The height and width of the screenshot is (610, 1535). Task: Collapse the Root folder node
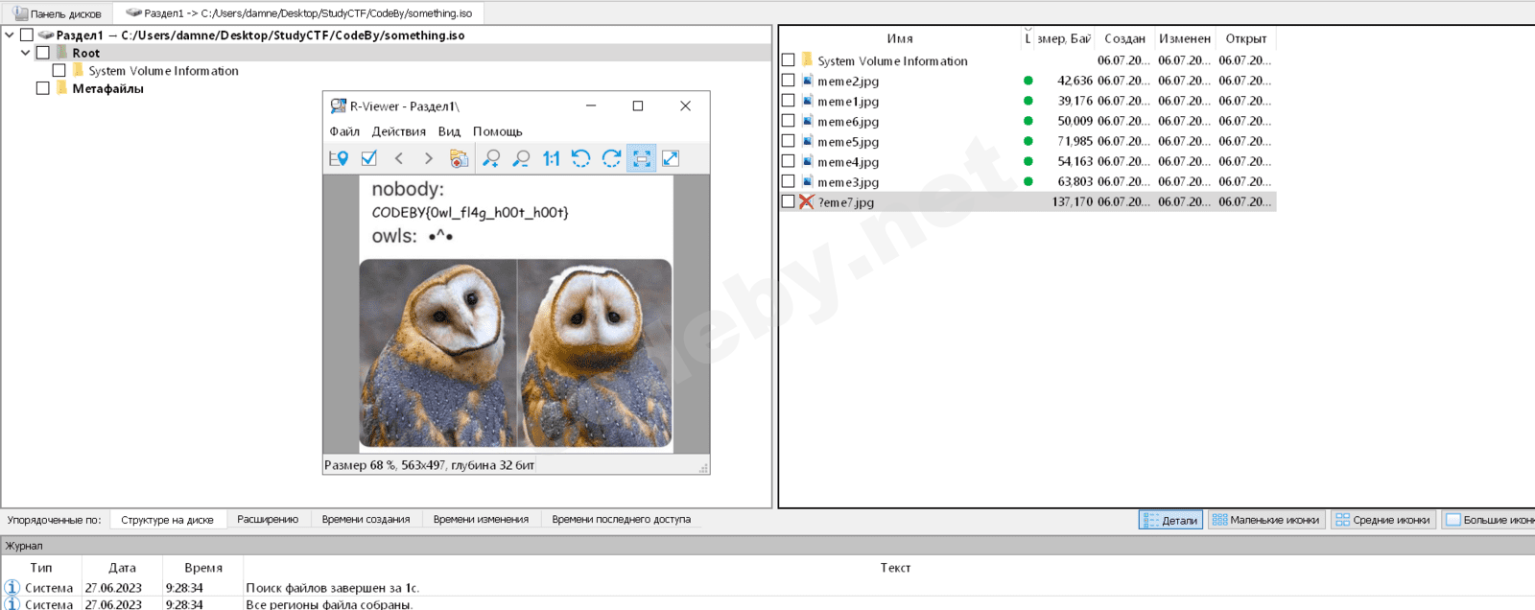click(26, 53)
